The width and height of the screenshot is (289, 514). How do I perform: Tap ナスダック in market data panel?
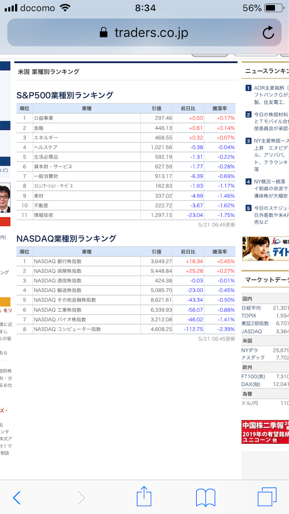click(253, 357)
